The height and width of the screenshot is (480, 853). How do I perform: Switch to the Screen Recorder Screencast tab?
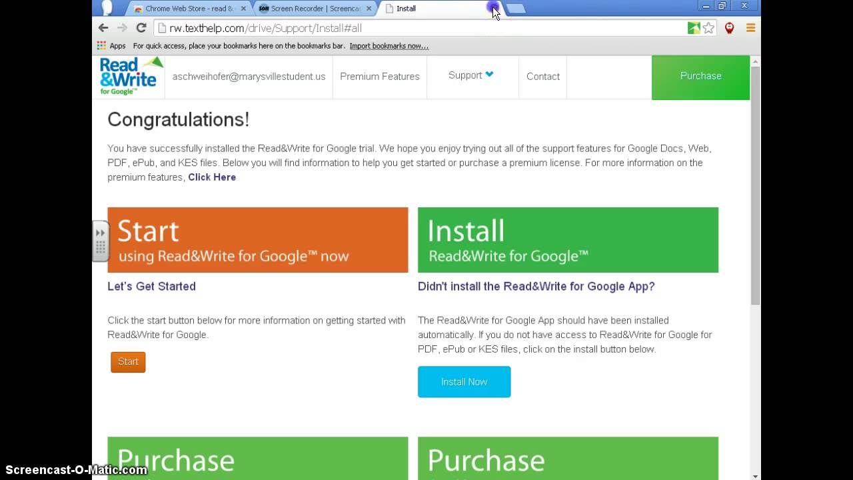pyautogui.click(x=315, y=9)
